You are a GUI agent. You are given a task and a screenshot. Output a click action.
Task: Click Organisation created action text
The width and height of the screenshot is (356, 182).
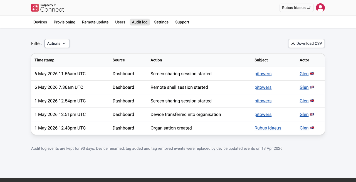pyautogui.click(x=171, y=128)
